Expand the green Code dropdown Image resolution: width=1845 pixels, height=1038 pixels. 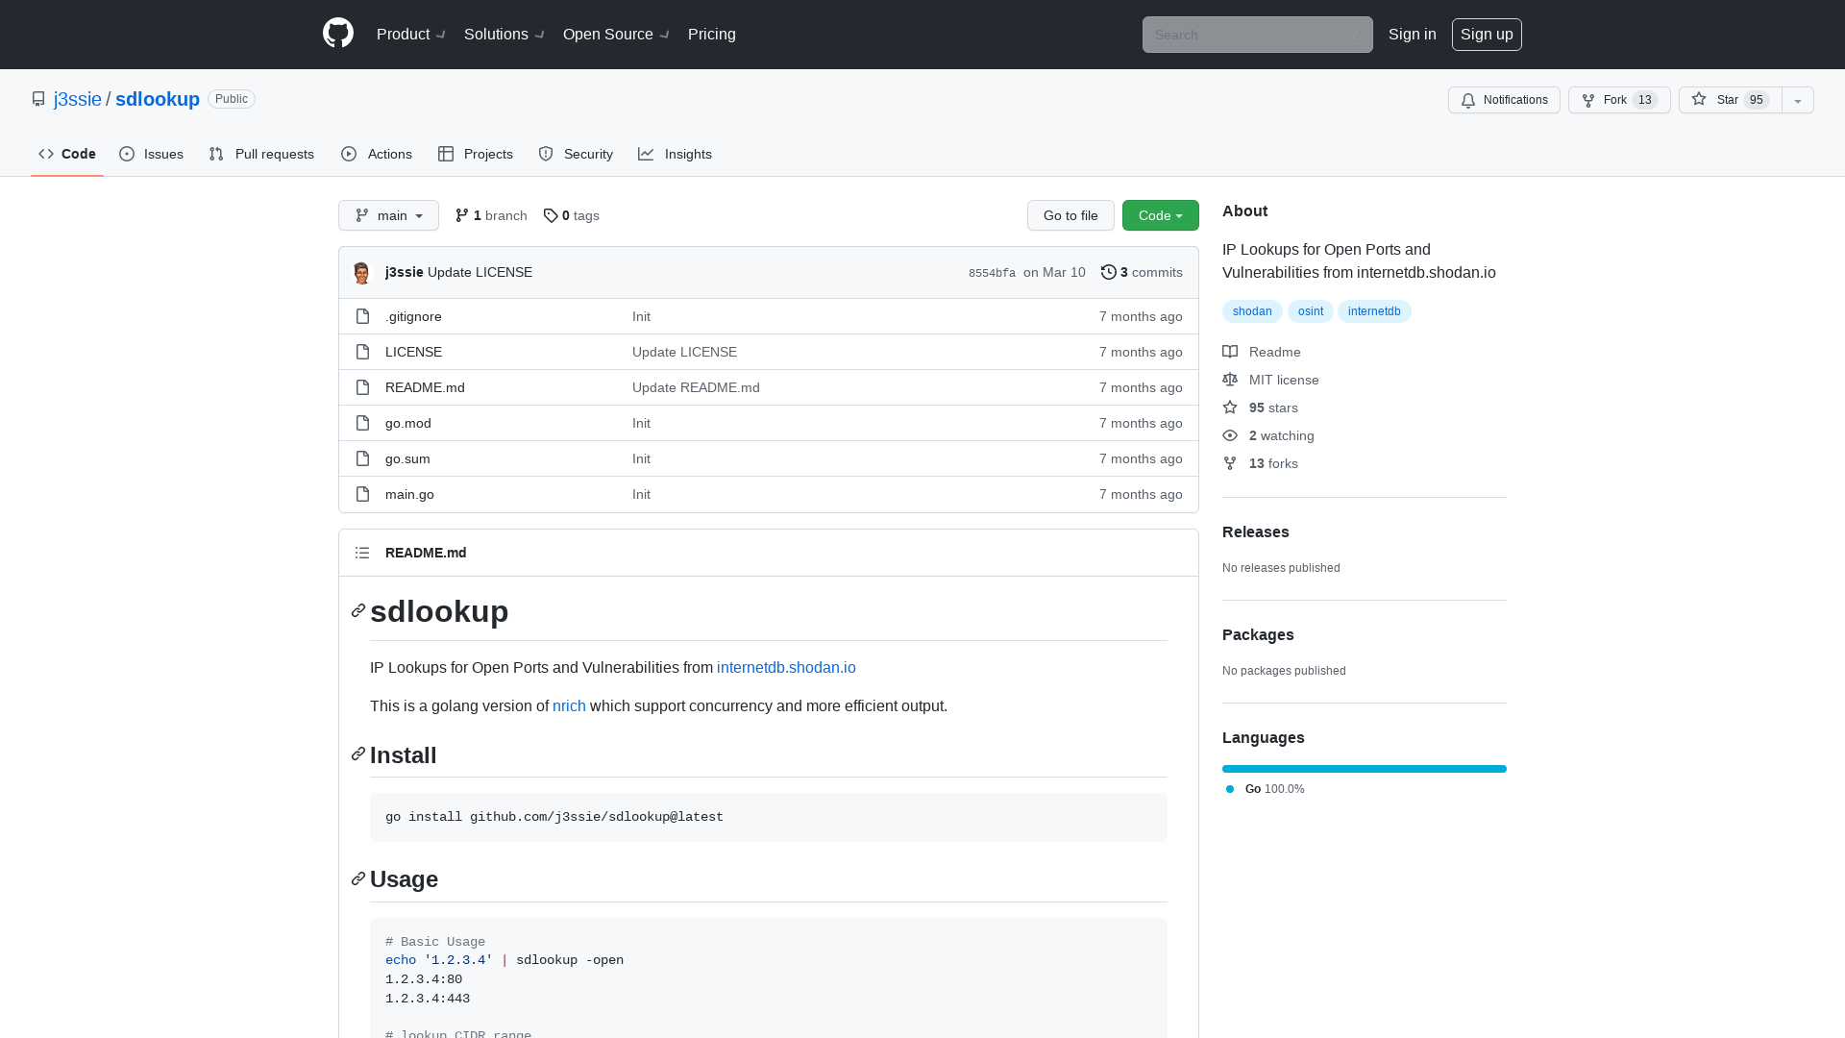(1161, 215)
